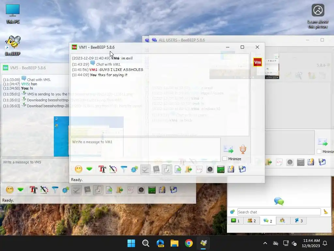Switch to blue tab labeled 3
Viewport: 334px width, 251px height.
[299, 221]
